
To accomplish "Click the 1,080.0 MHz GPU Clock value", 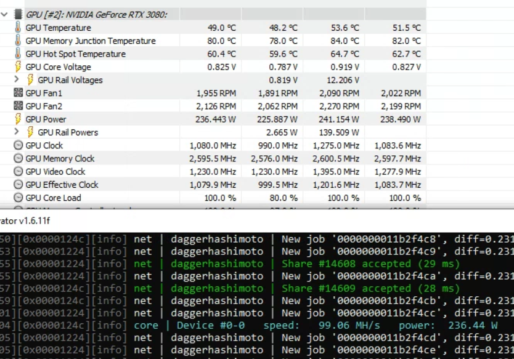I will pos(213,146).
